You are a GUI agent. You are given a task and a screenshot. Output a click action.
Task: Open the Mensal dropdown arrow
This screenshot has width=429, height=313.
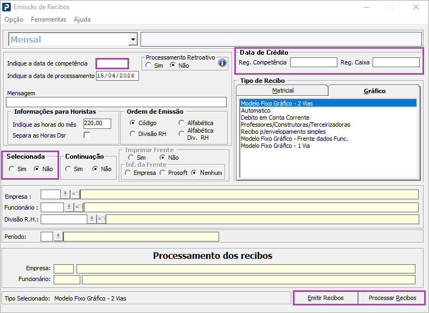coord(133,40)
